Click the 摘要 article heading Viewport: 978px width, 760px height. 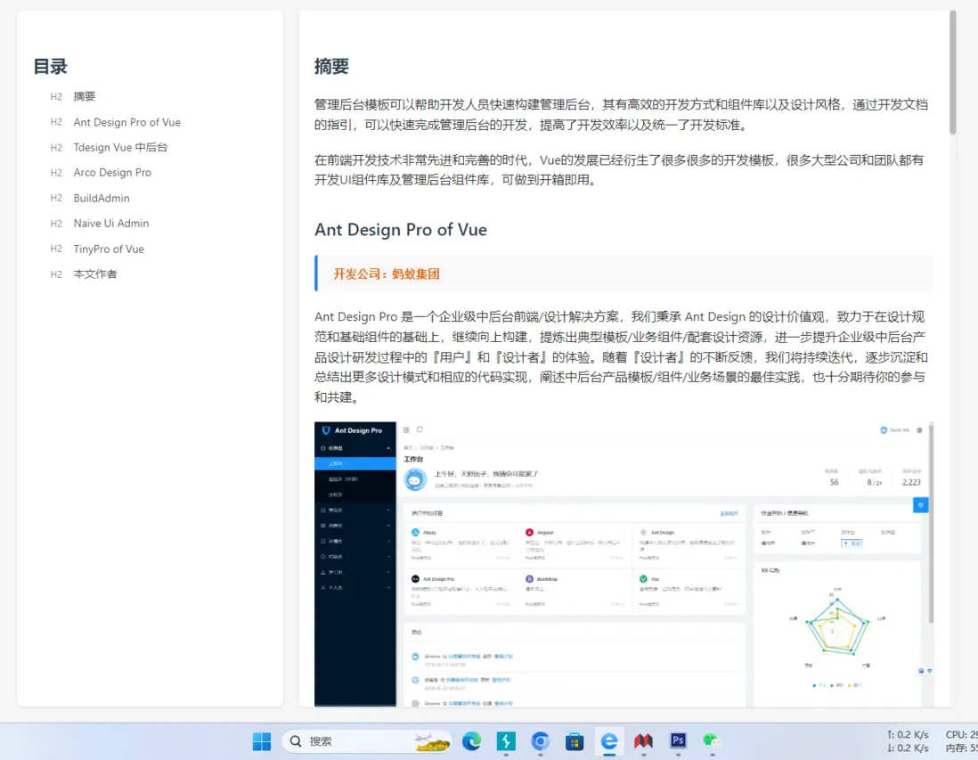[x=332, y=66]
